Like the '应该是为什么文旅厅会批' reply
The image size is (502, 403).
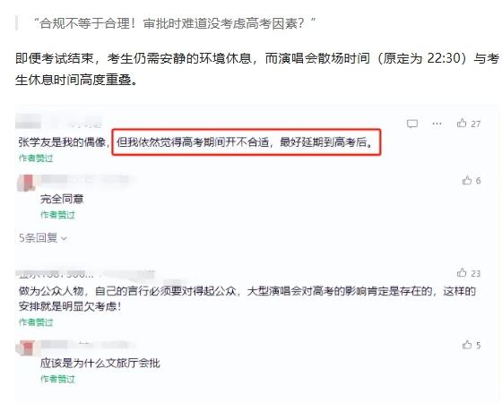coord(467,345)
